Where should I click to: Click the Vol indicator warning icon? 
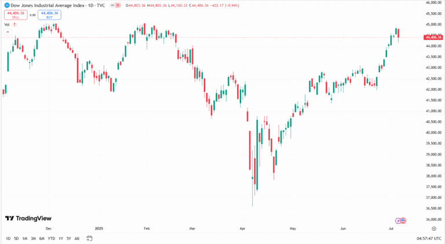(14, 25)
